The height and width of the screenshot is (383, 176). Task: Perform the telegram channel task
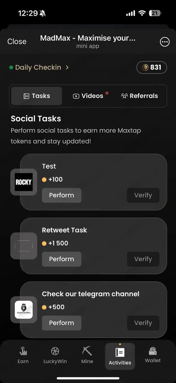pyautogui.click(x=61, y=323)
